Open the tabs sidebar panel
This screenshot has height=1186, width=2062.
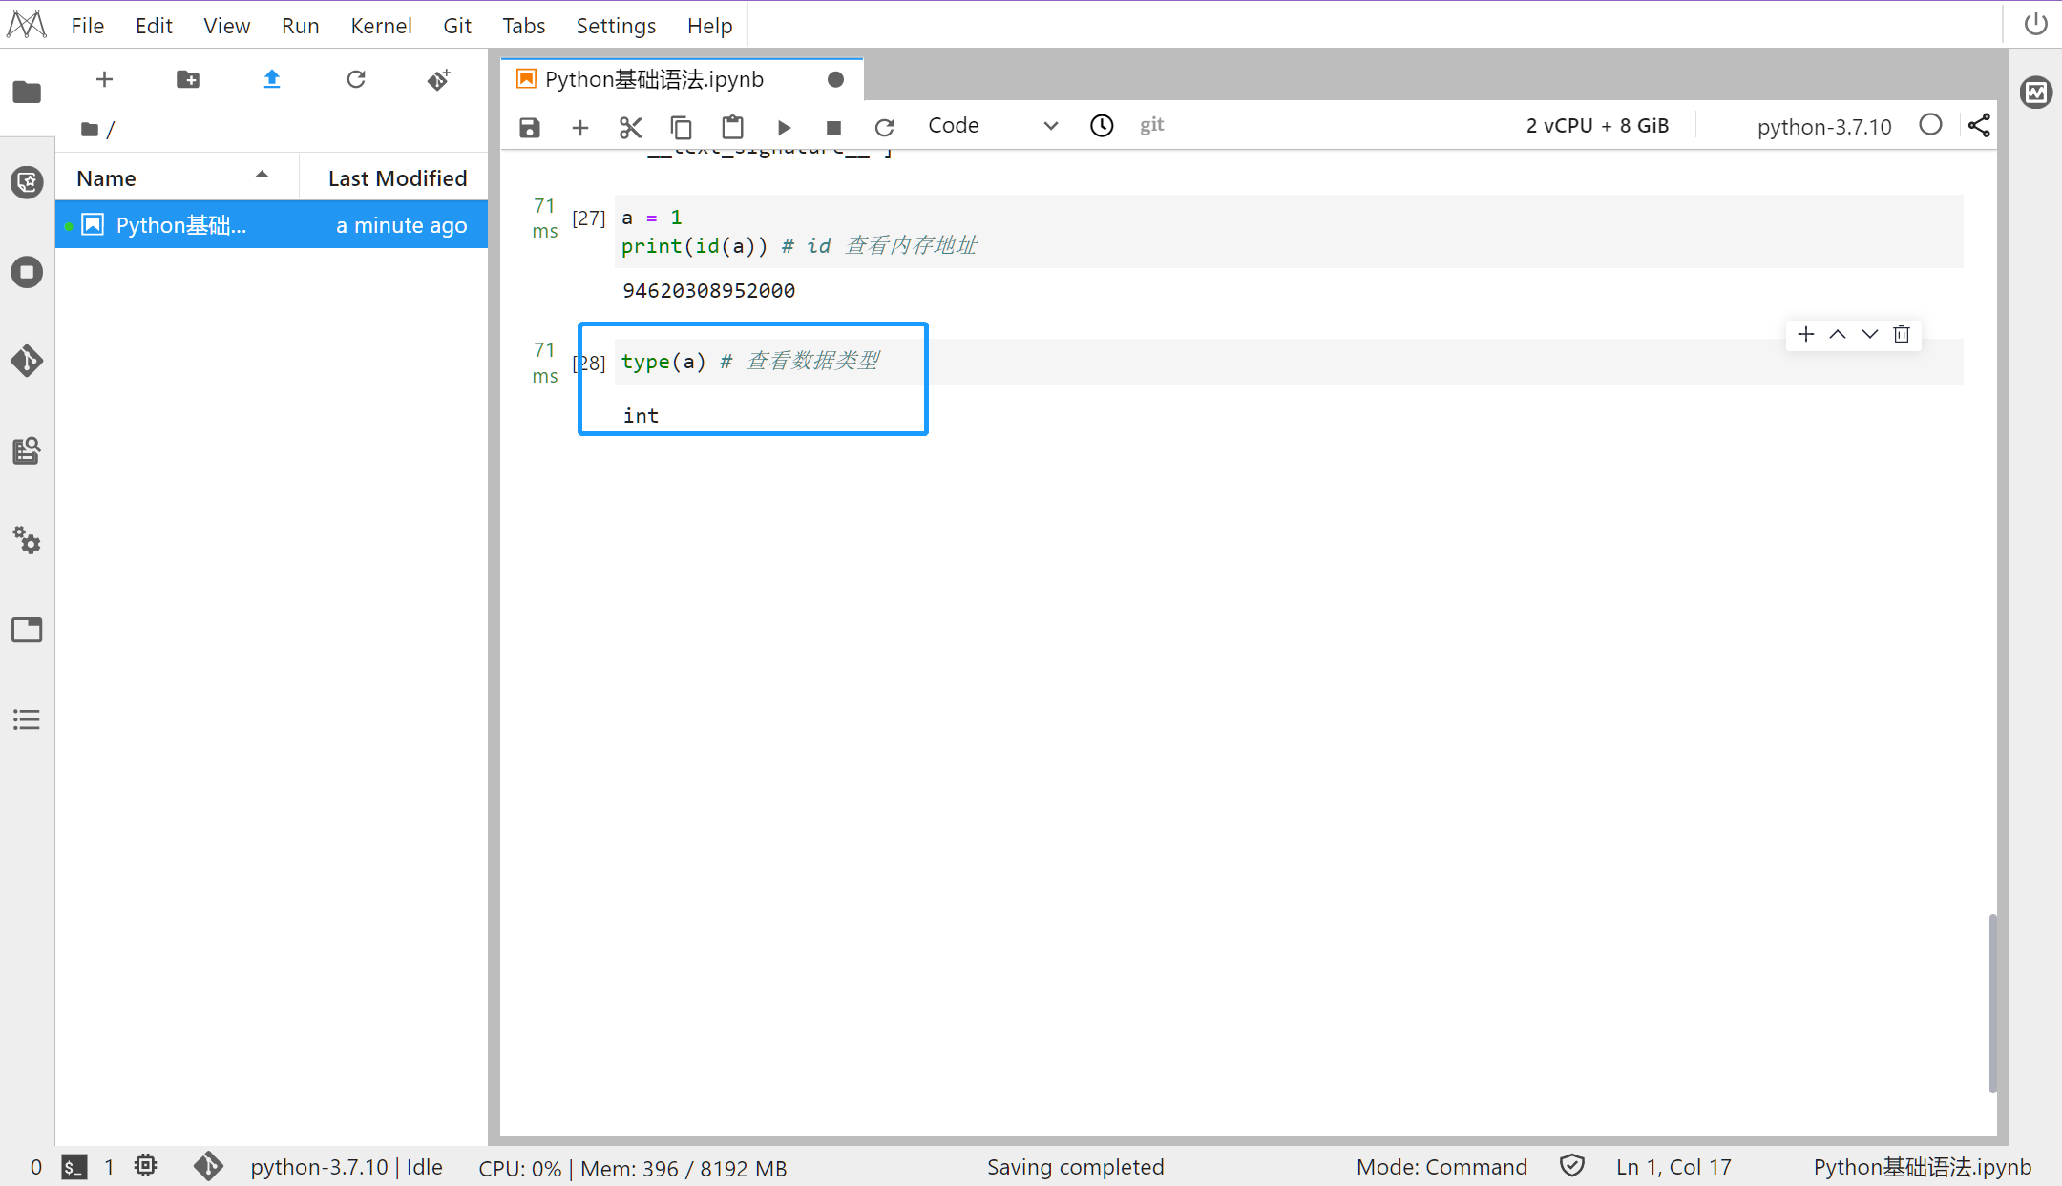tap(27, 630)
